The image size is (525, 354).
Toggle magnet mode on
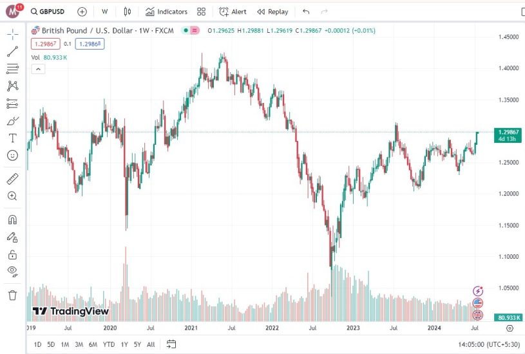coord(12,219)
